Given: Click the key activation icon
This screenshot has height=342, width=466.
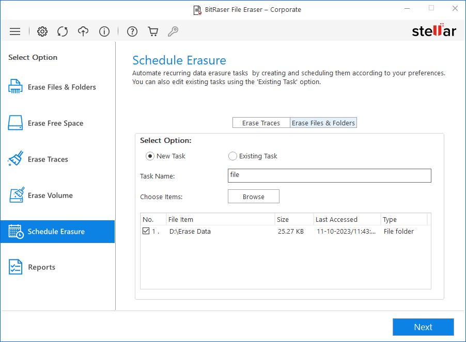Looking at the screenshot, I should pos(173,31).
